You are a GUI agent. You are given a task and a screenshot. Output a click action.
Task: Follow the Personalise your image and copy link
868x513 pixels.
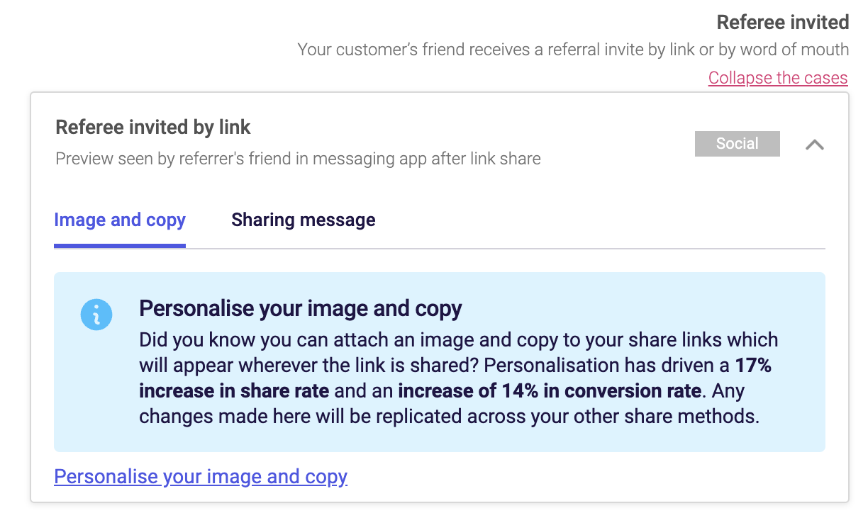tap(201, 476)
